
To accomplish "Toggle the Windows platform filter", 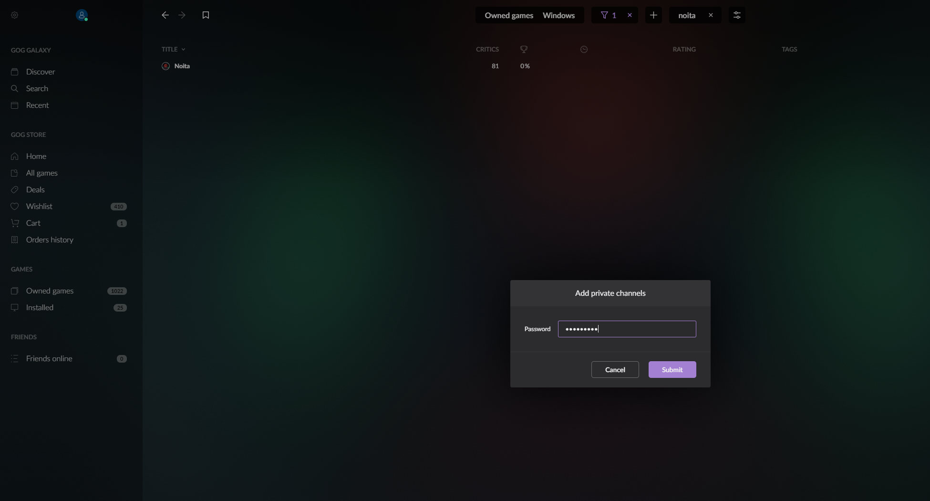I will coord(558,15).
